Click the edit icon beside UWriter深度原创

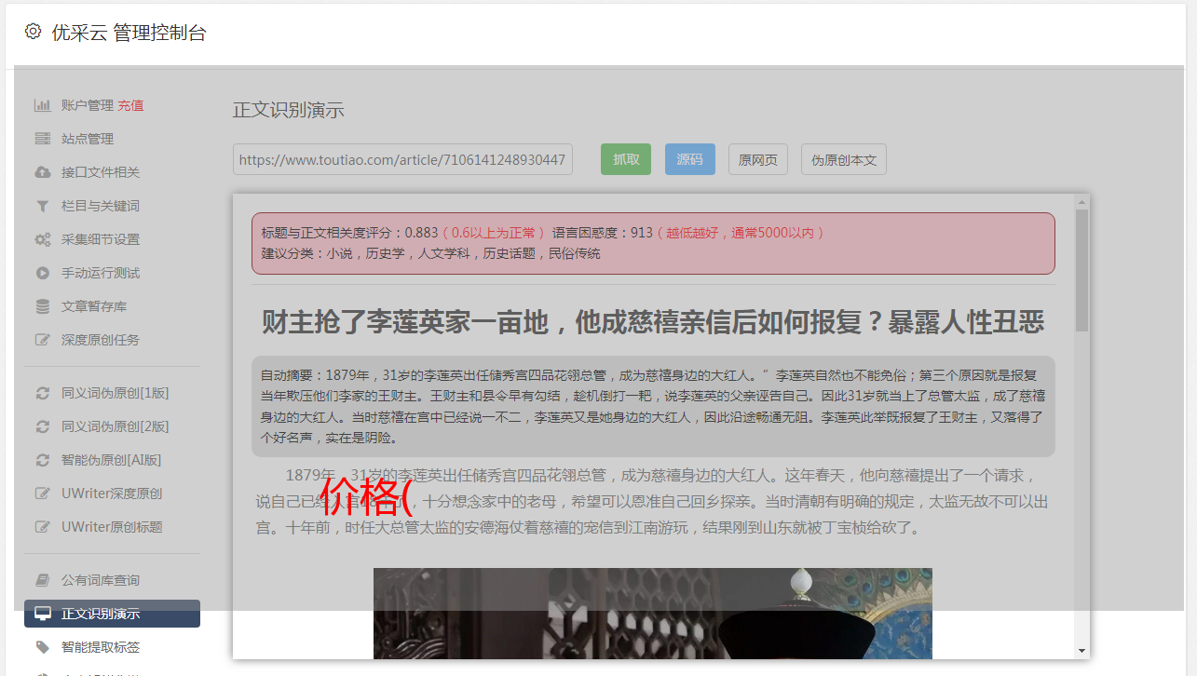42,493
